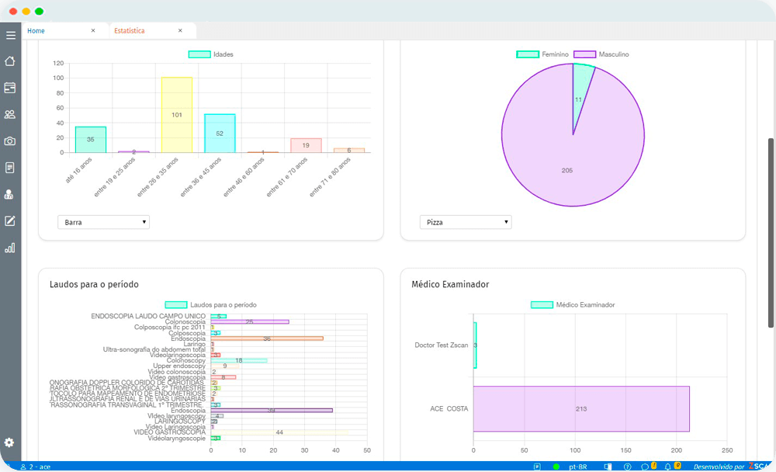
Task: Click the cyan bar labeled 52
Action: (220, 134)
